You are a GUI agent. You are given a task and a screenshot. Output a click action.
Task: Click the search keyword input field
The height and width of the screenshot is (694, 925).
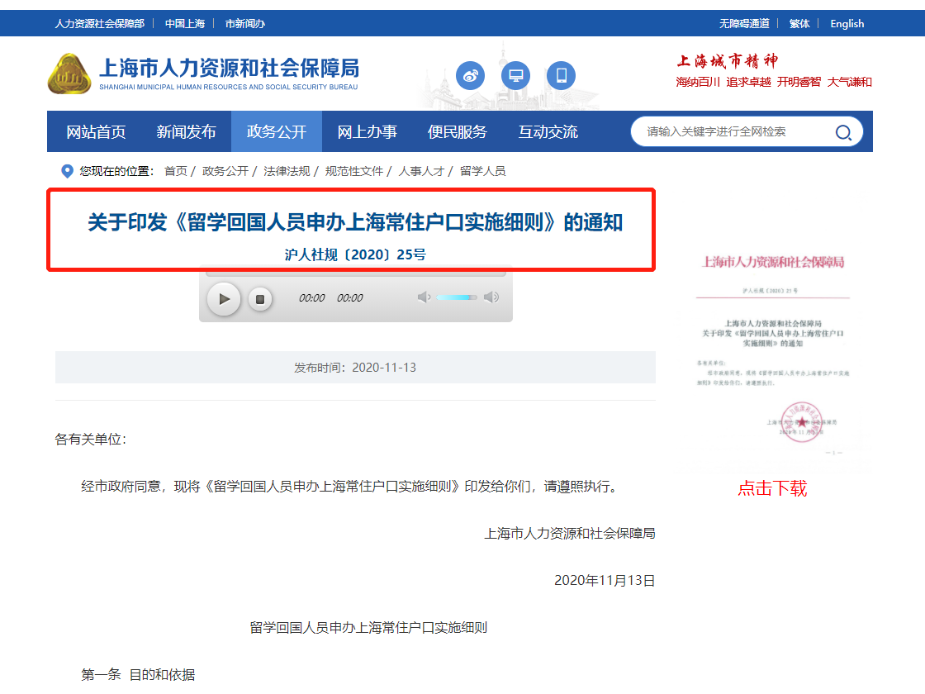click(x=731, y=132)
